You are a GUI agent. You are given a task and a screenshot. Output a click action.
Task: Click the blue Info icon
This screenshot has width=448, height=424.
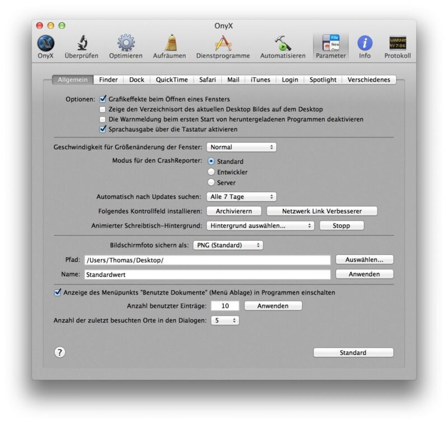pos(365,43)
